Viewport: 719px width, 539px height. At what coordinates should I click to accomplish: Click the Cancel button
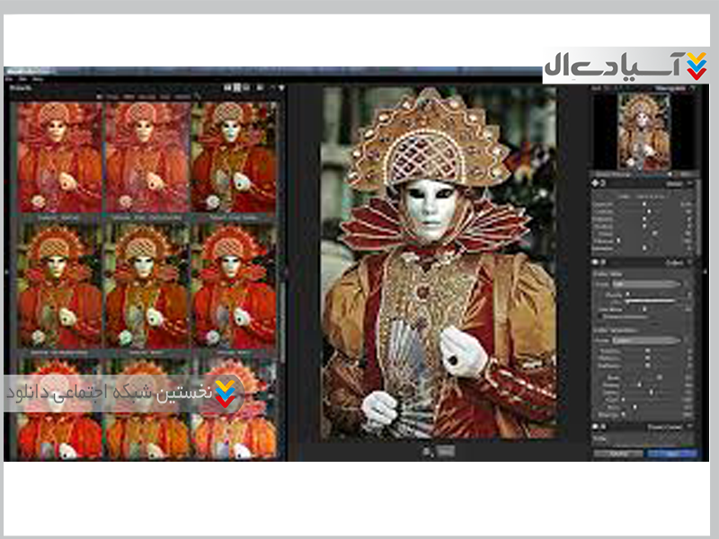(617, 455)
